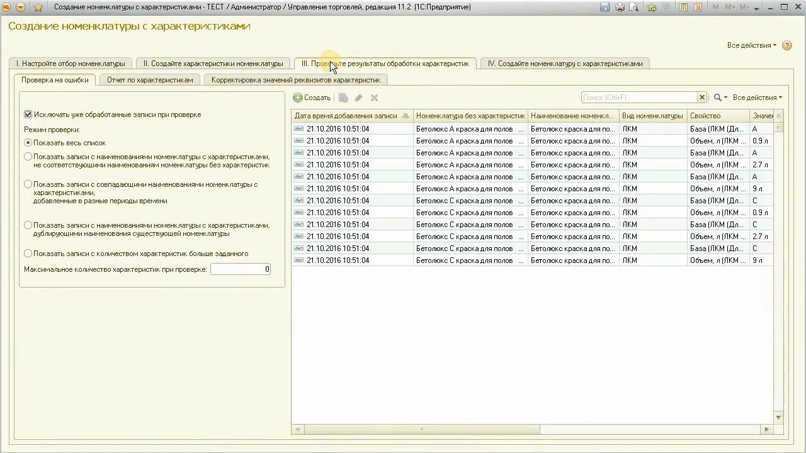Expand the title bar toolbar options arrow
806x453 pixels.
[757, 8]
